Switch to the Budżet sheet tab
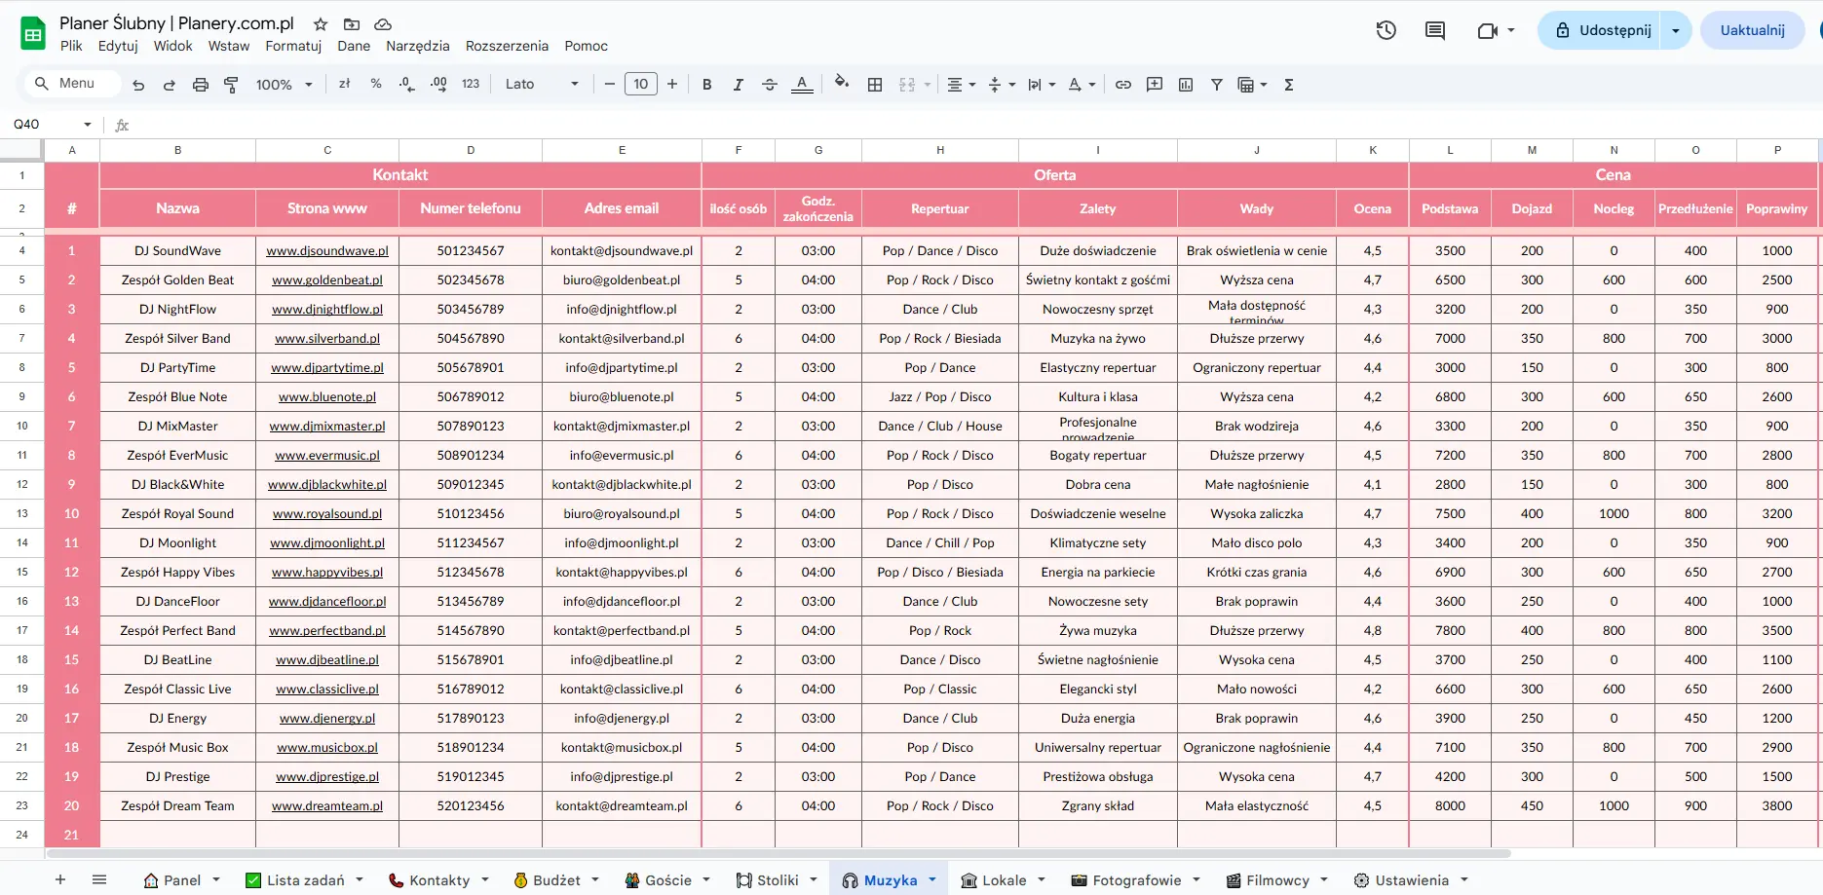This screenshot has height=895, width=1823. click(x=556, y=880)
